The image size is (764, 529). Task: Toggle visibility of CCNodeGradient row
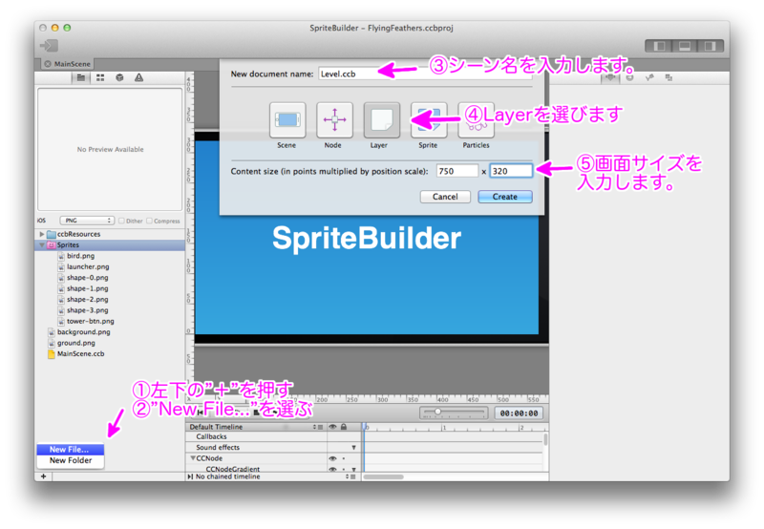(332, 469)
